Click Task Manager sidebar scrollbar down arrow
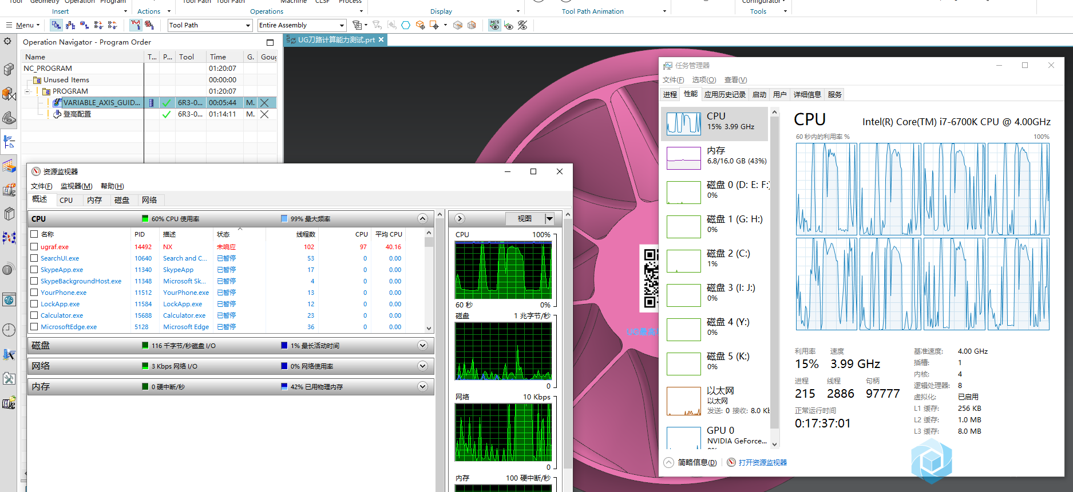This screenshot has width=1073, height=492. (x=775, y=444)
